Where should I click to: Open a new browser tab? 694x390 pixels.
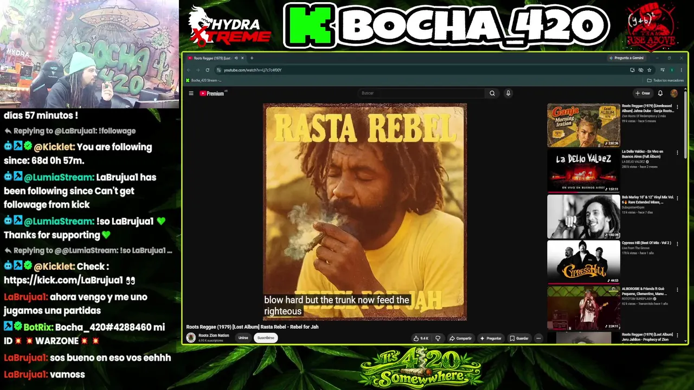tap(252, 58)
